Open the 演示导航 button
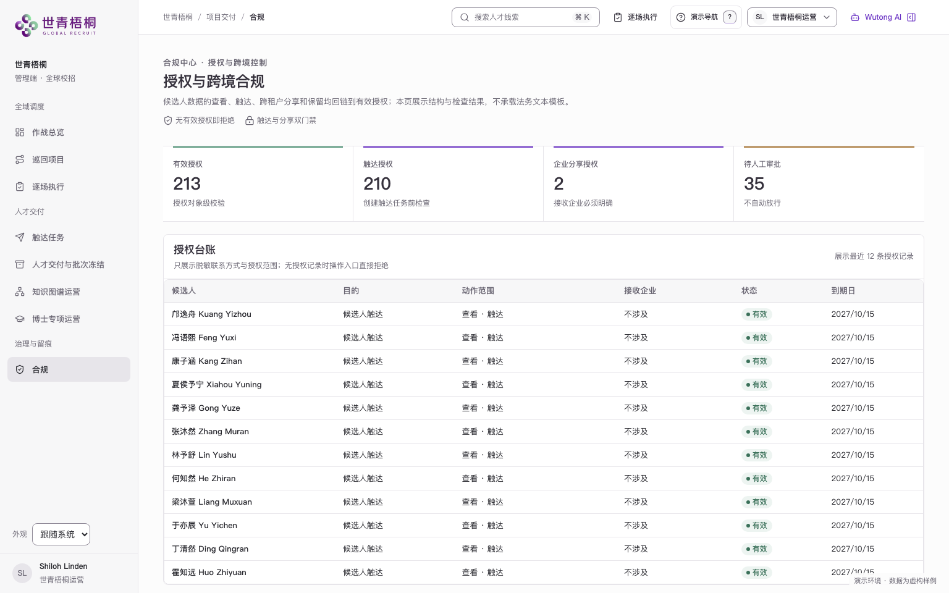949x593 pixels. [x=706, y=17]
